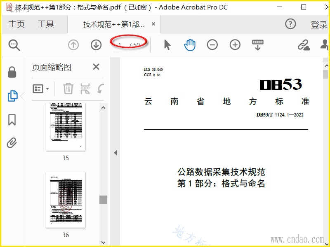Switch to 工具 tab
Screen dimensions: 330x247
pyautogui.click(x=46, y=24)
